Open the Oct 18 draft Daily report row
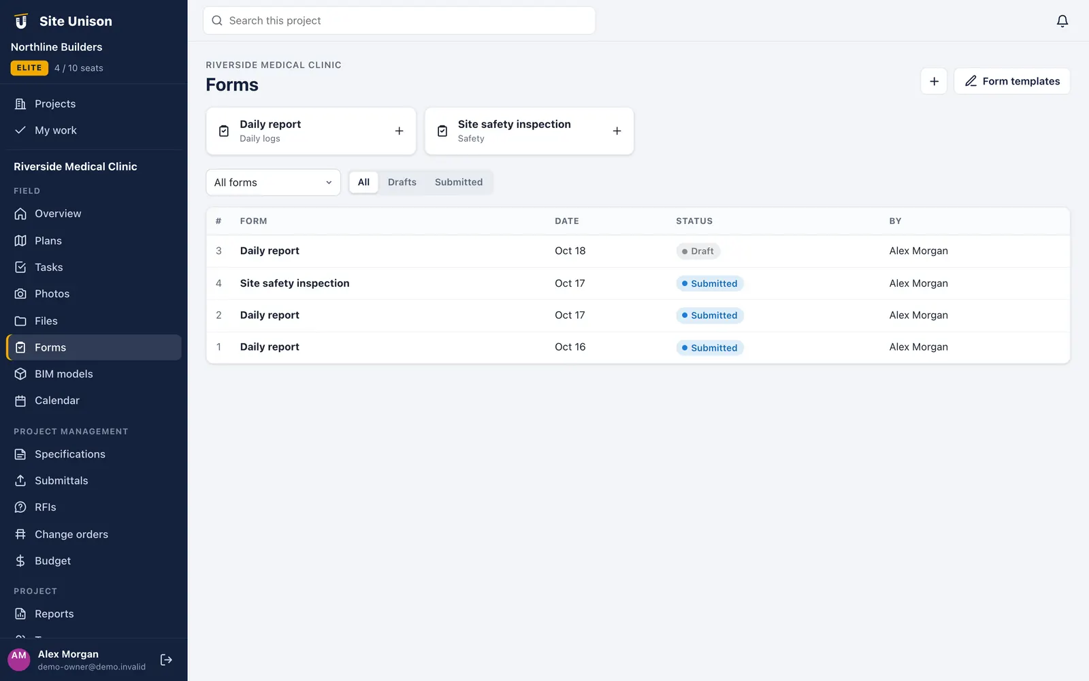This screenshot has width=1089, height=681. click(638, 251)
